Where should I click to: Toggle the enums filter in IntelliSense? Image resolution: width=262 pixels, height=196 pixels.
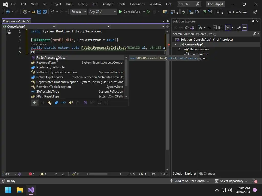pyautogui.click(x=71, y=103)
